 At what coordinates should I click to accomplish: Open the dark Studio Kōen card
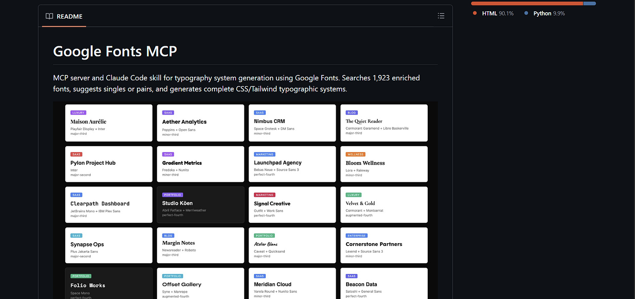pyautogui.click(x=200, y=205)
